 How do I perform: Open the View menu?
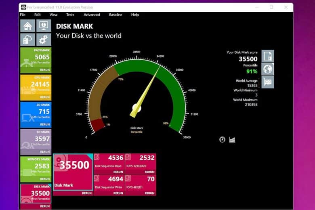click(x=53, y=15)
